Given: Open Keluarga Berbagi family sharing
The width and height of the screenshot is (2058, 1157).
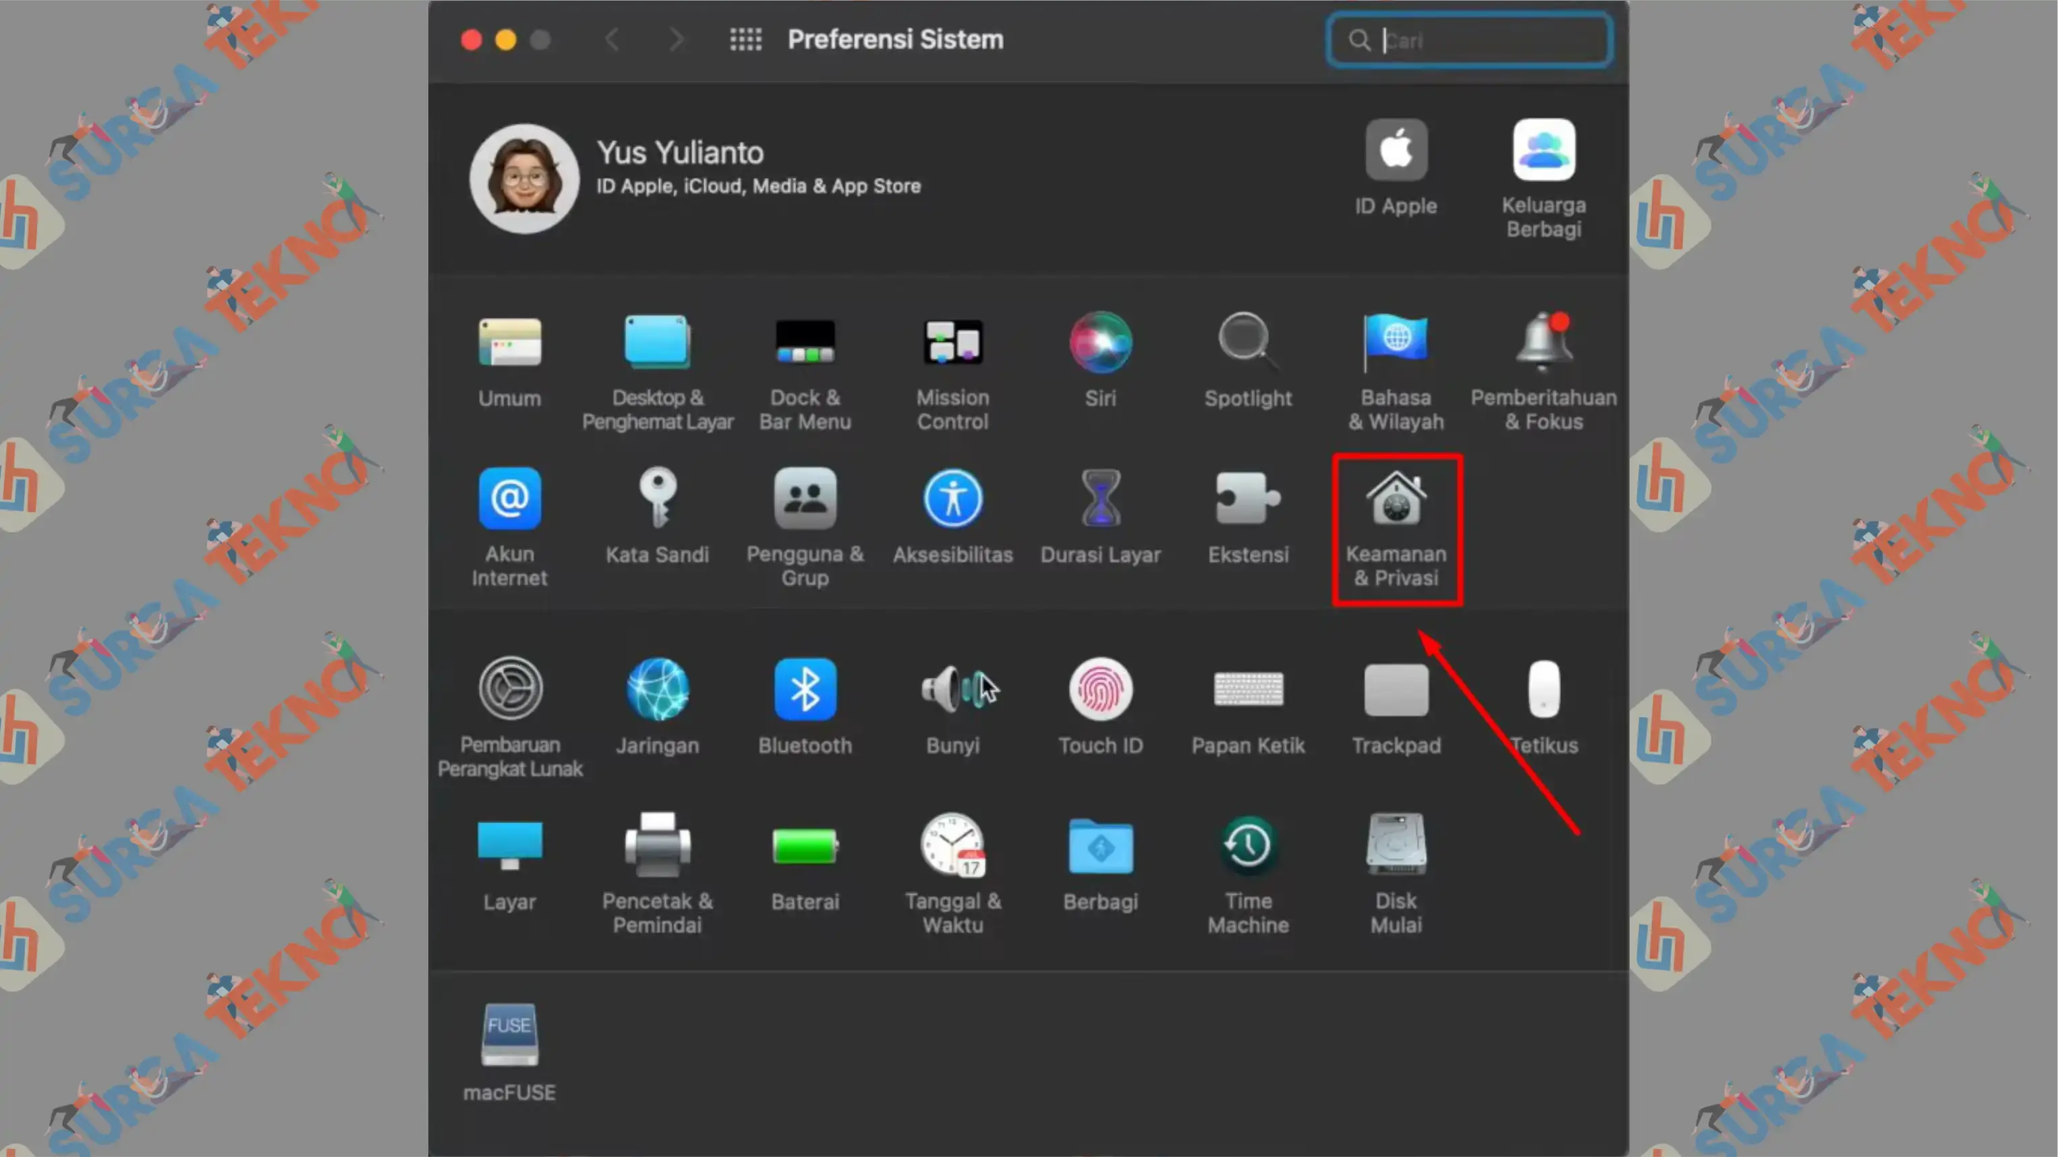Looking at the screenshot, I should coord(1543,149).
